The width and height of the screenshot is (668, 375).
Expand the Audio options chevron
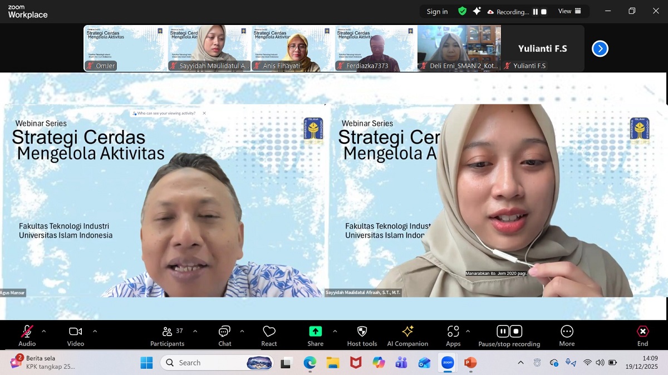[x=43, y=331]
